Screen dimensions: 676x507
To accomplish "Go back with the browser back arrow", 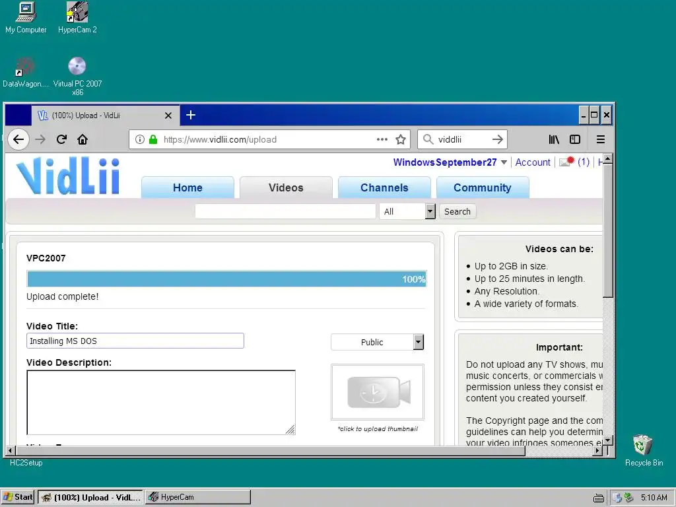I will (18, 139).
